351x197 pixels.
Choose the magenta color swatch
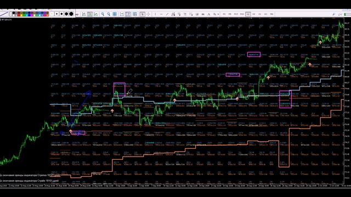click(32, 15)
